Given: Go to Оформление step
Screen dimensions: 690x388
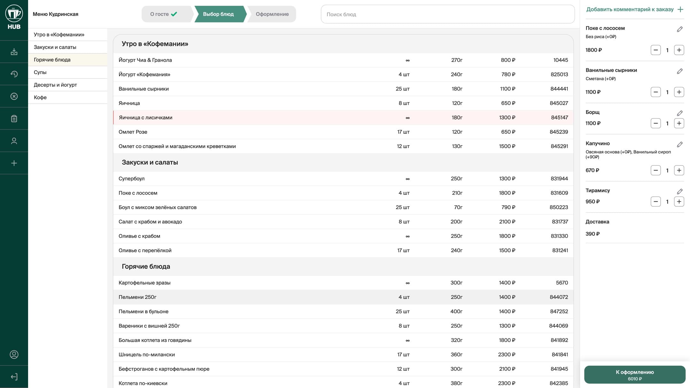Looking at the screenshot, I should [x=272, y=14].
